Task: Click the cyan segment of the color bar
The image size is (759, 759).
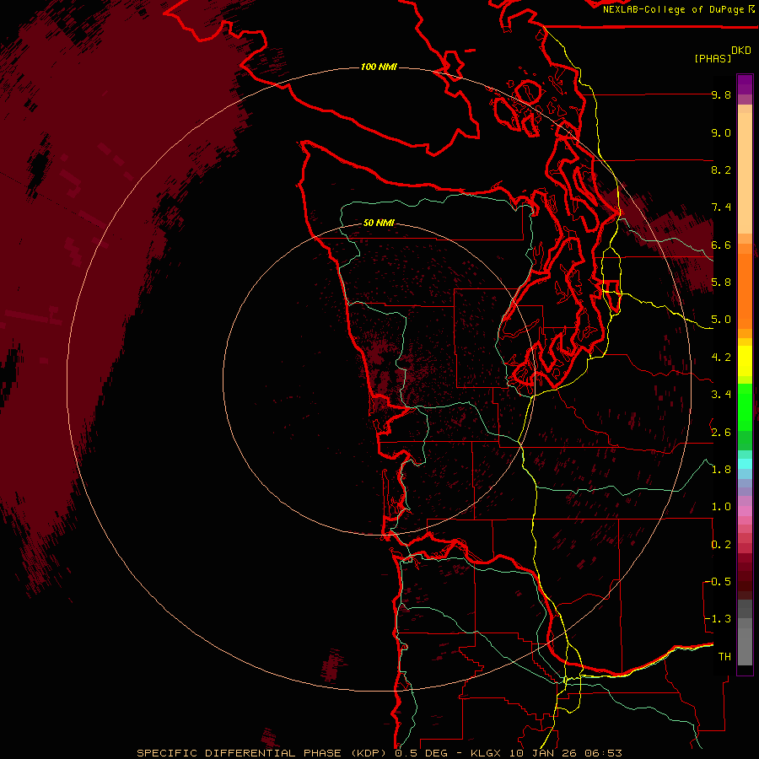Action: click(745, 463)
